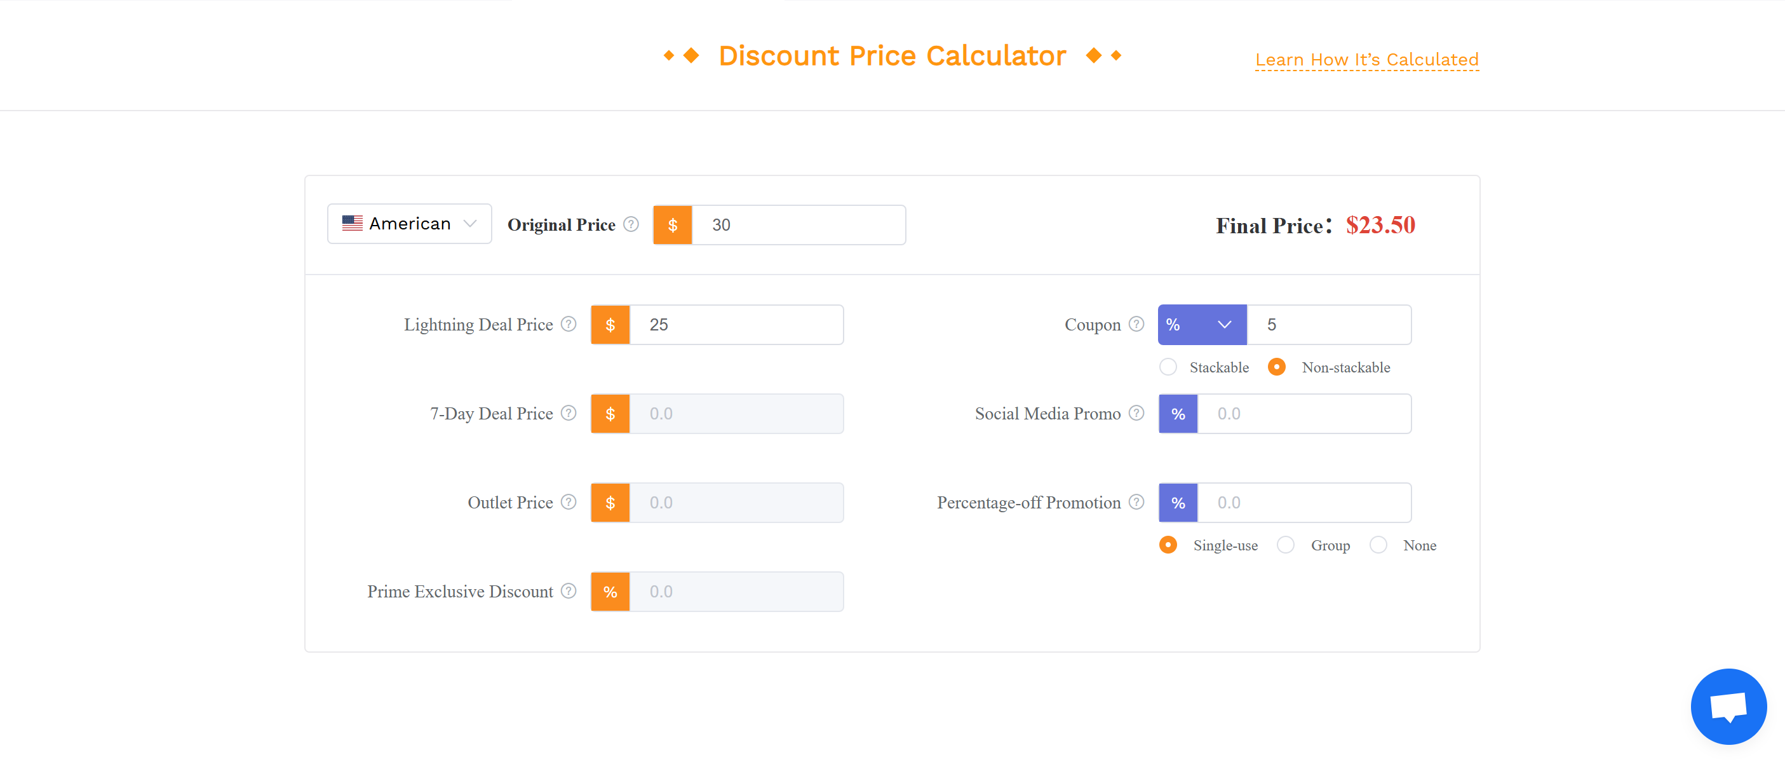Select the Non-stackable radio button

point(1276,367)
